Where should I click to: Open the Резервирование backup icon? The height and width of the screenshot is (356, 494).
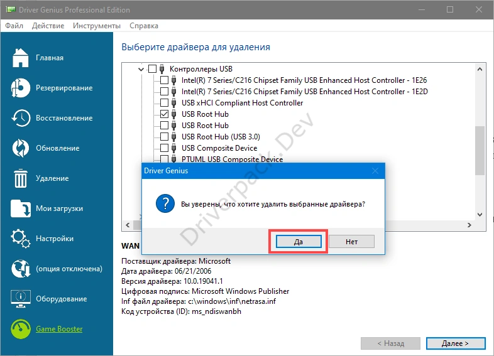21,88
